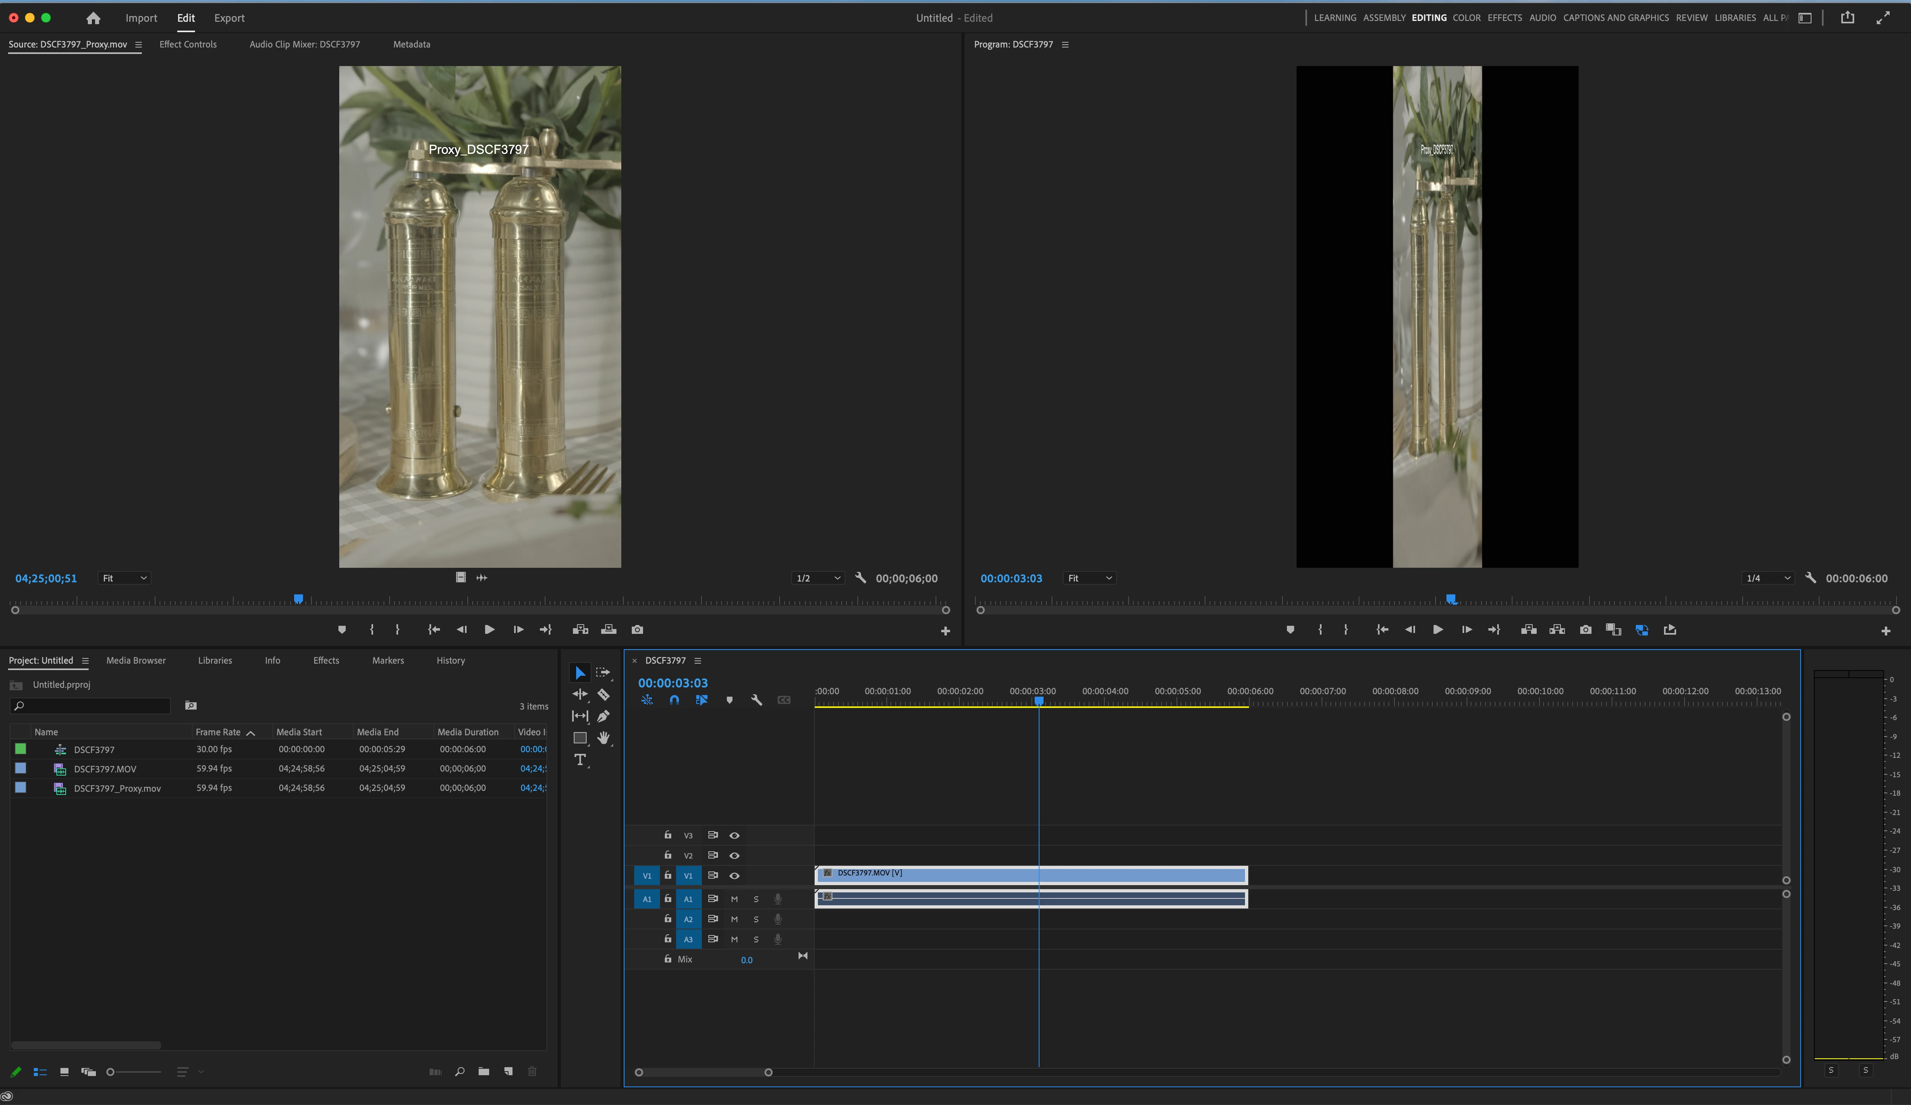Open timeline display settings wrench
1911x1105 pixels.
tap(756, 700)
